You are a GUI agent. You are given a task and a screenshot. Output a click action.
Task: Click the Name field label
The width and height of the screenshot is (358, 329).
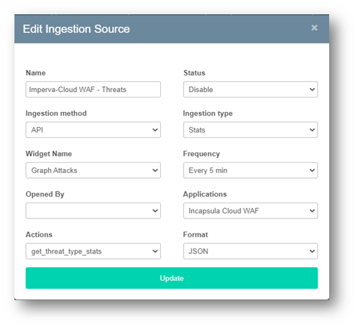coord(36,73)
